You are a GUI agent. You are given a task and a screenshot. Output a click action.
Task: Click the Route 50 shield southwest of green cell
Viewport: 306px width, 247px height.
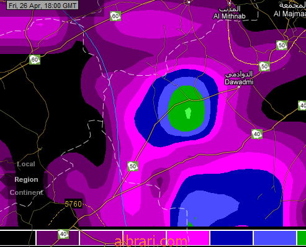coord(133,166)
